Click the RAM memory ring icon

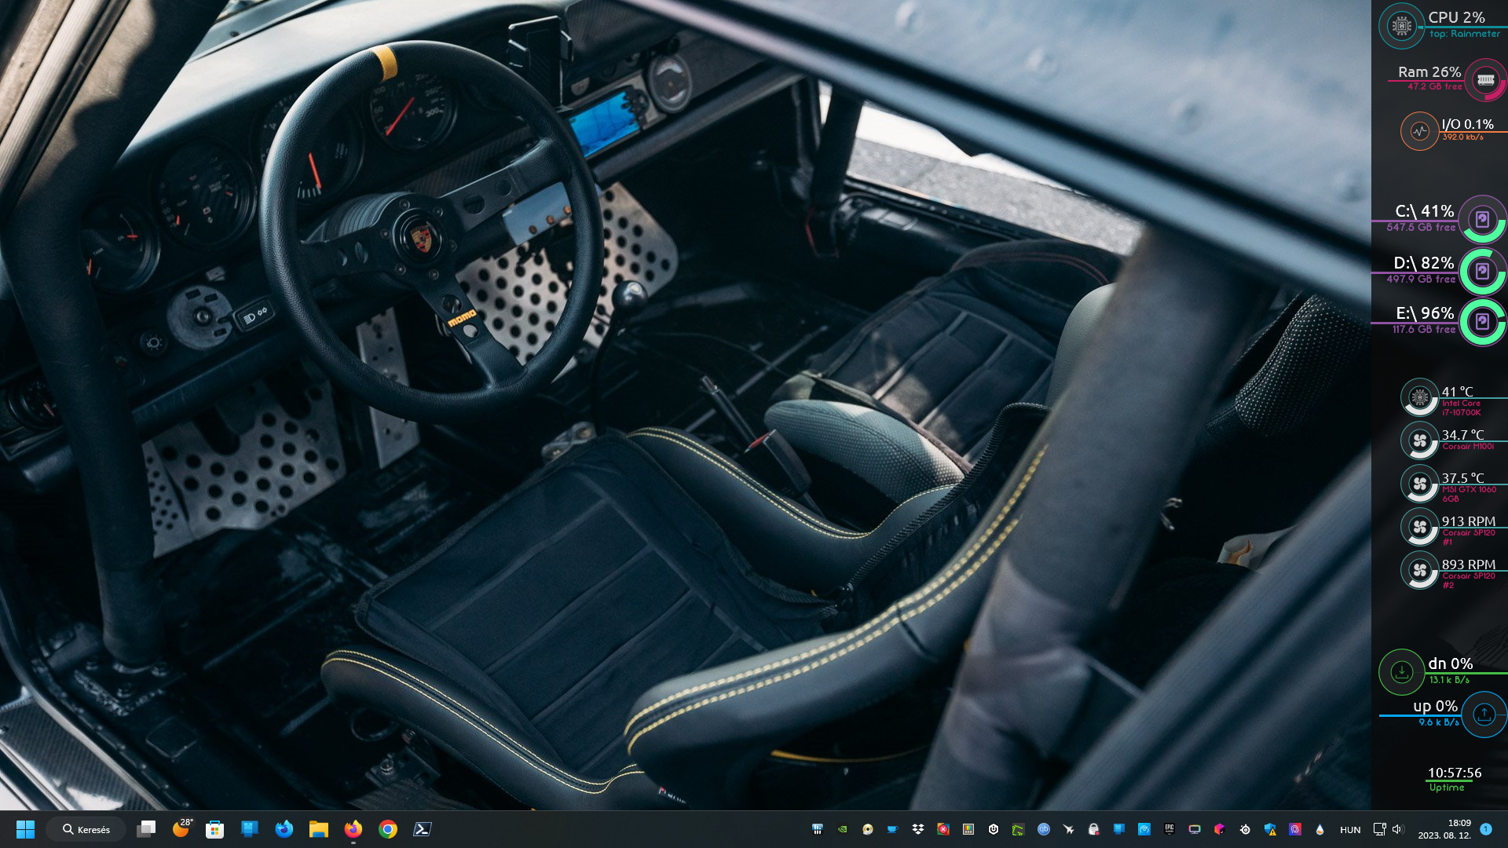click(1485, 79)
